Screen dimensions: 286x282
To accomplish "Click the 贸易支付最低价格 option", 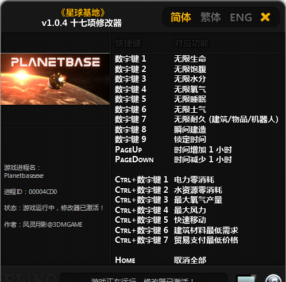I will coord(206,240).
